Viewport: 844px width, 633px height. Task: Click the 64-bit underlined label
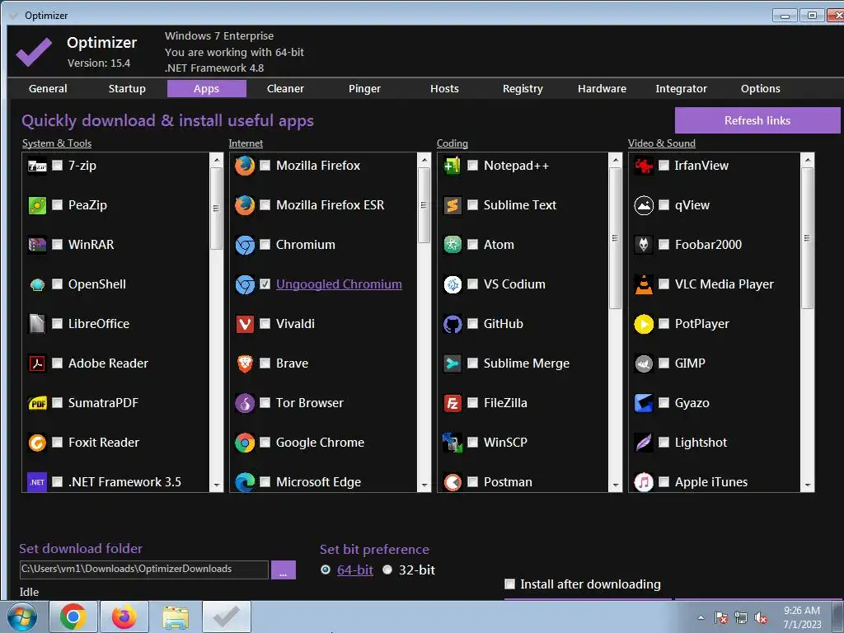354,570
